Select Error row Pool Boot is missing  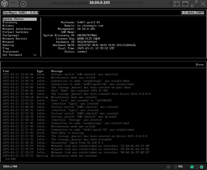43,133
